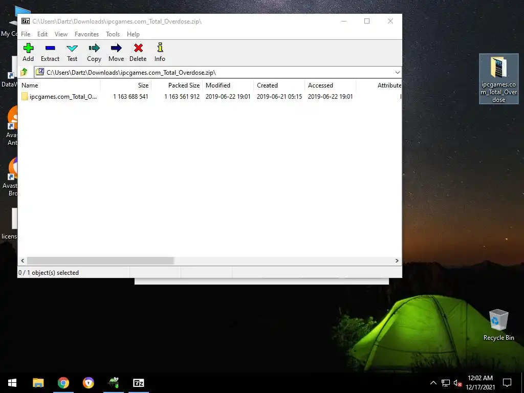This screenshot has width=524, height=393.
Task: Click size value 1 163 688 541
Action: 130,97
